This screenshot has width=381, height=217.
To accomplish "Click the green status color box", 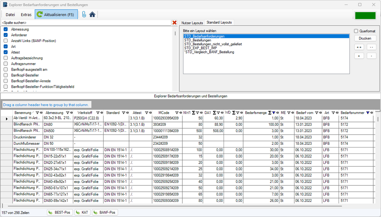I will tap(365, 15).
